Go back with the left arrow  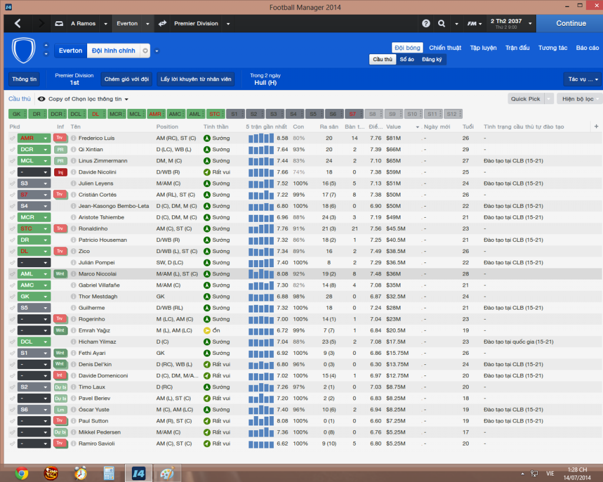[18, 24]
